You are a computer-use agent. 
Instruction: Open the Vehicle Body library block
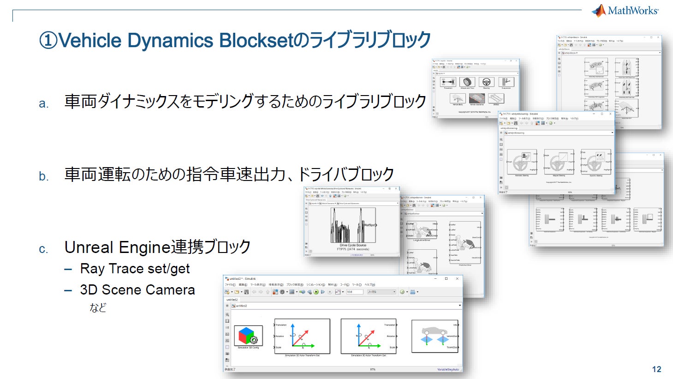(x=458, y=98)
